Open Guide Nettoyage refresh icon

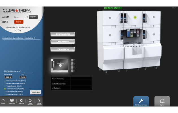click(x=30, y=101)
